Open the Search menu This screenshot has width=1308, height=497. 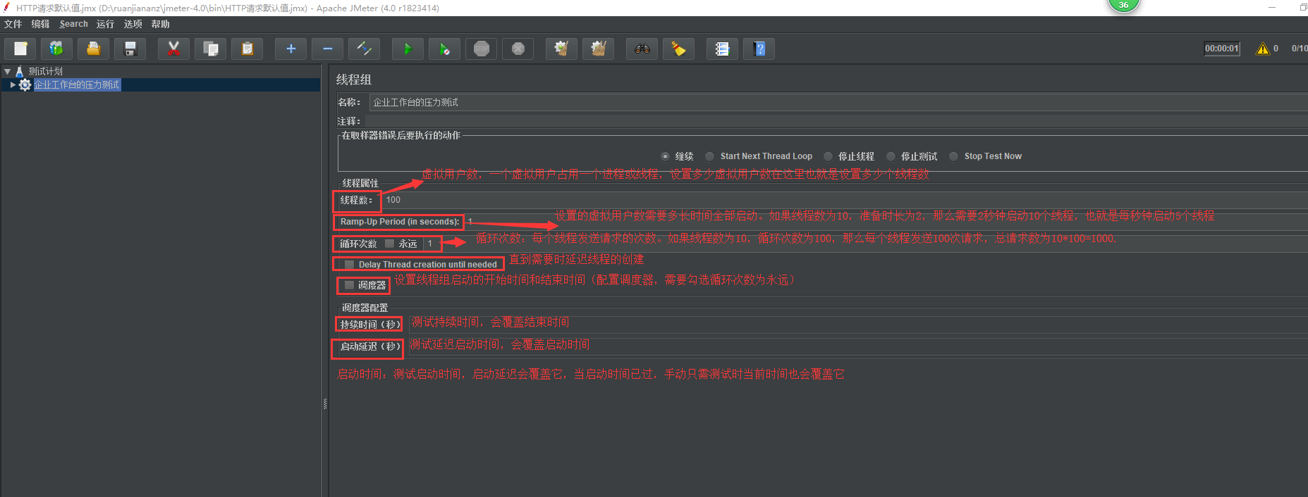pyautogui.click(x=73, y=24)
